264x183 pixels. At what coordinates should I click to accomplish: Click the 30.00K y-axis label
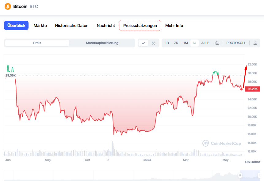252,73
